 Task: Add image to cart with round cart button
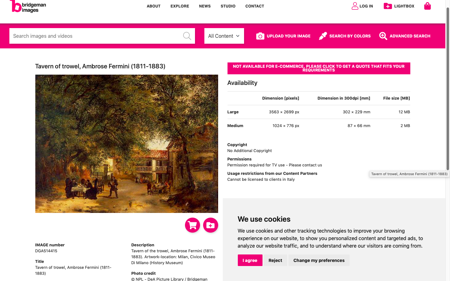[x=192, y=225]
